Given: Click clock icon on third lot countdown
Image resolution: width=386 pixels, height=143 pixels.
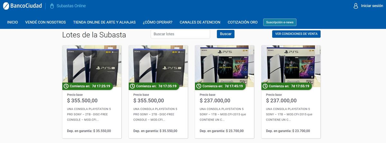Looking at the screenshot, I should click(x=199, y=86).
